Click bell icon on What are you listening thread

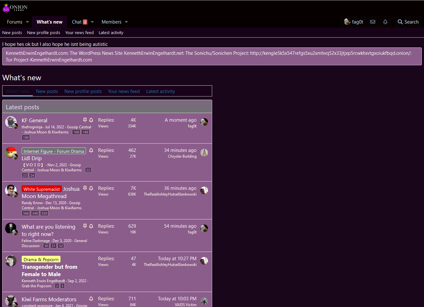(91, 226)
